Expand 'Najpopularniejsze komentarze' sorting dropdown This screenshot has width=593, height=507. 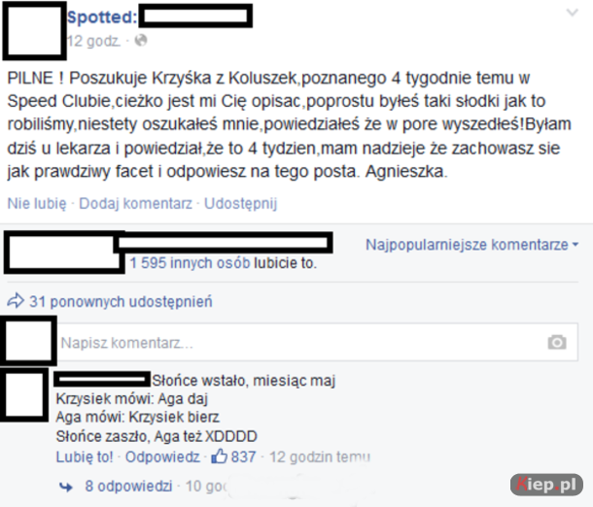coord(472,245)
